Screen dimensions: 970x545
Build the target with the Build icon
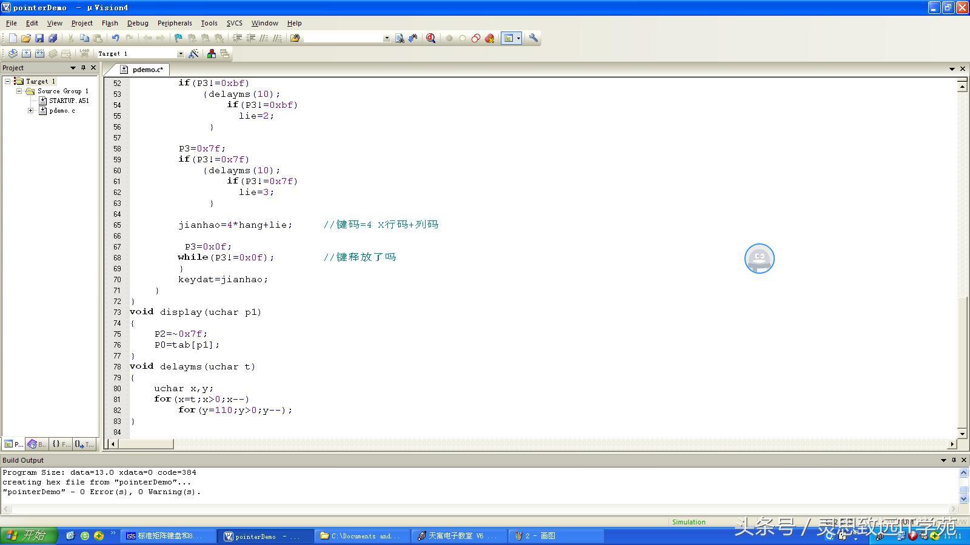point(26,54)
